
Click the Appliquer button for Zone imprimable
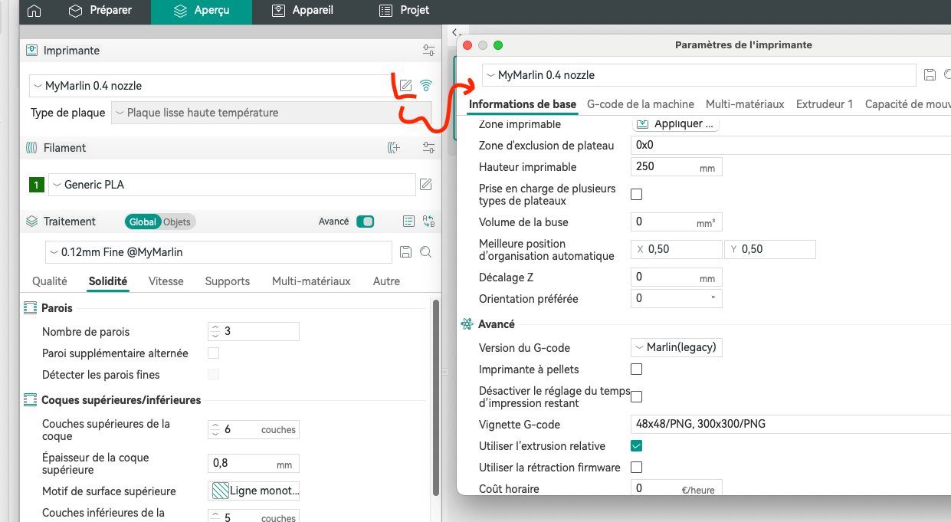point(675,124)
